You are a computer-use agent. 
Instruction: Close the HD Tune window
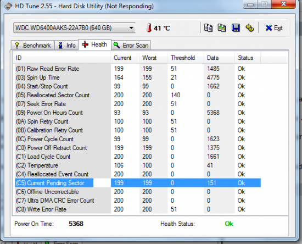pos(283,4)
